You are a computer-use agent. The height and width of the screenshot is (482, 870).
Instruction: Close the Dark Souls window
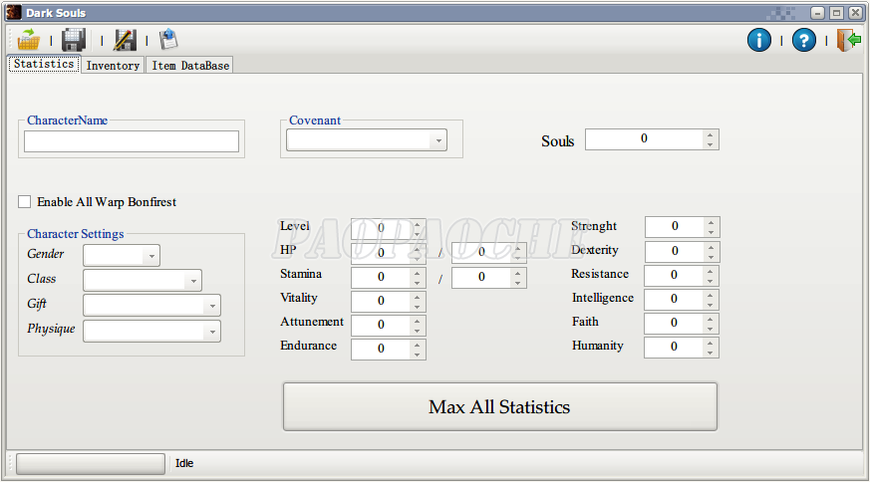[856, 12]
